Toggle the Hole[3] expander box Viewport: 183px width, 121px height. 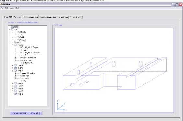click(12, 86)
